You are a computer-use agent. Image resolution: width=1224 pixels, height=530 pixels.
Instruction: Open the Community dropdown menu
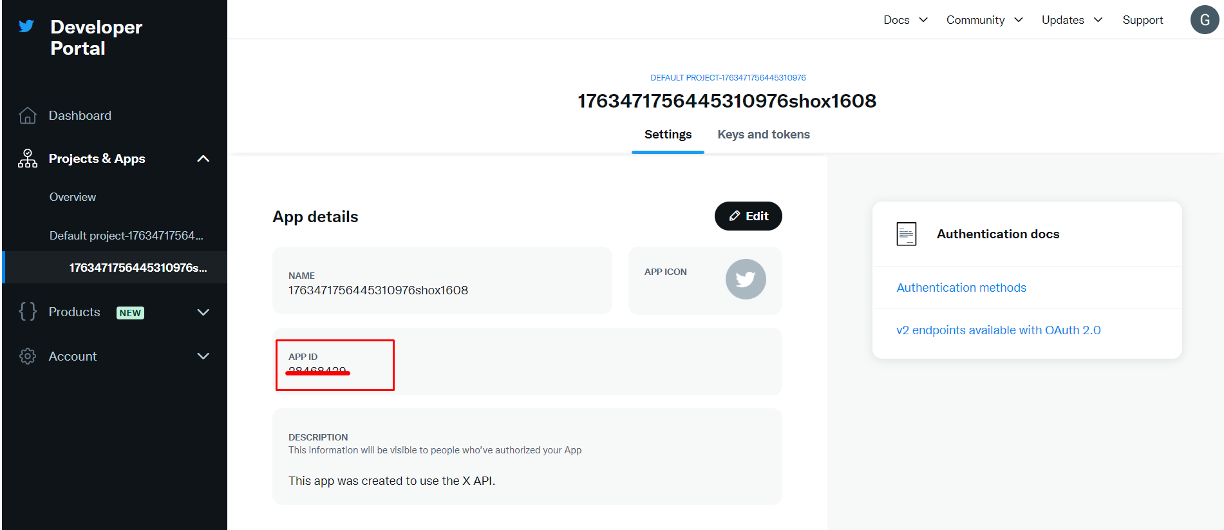(984, 20)
